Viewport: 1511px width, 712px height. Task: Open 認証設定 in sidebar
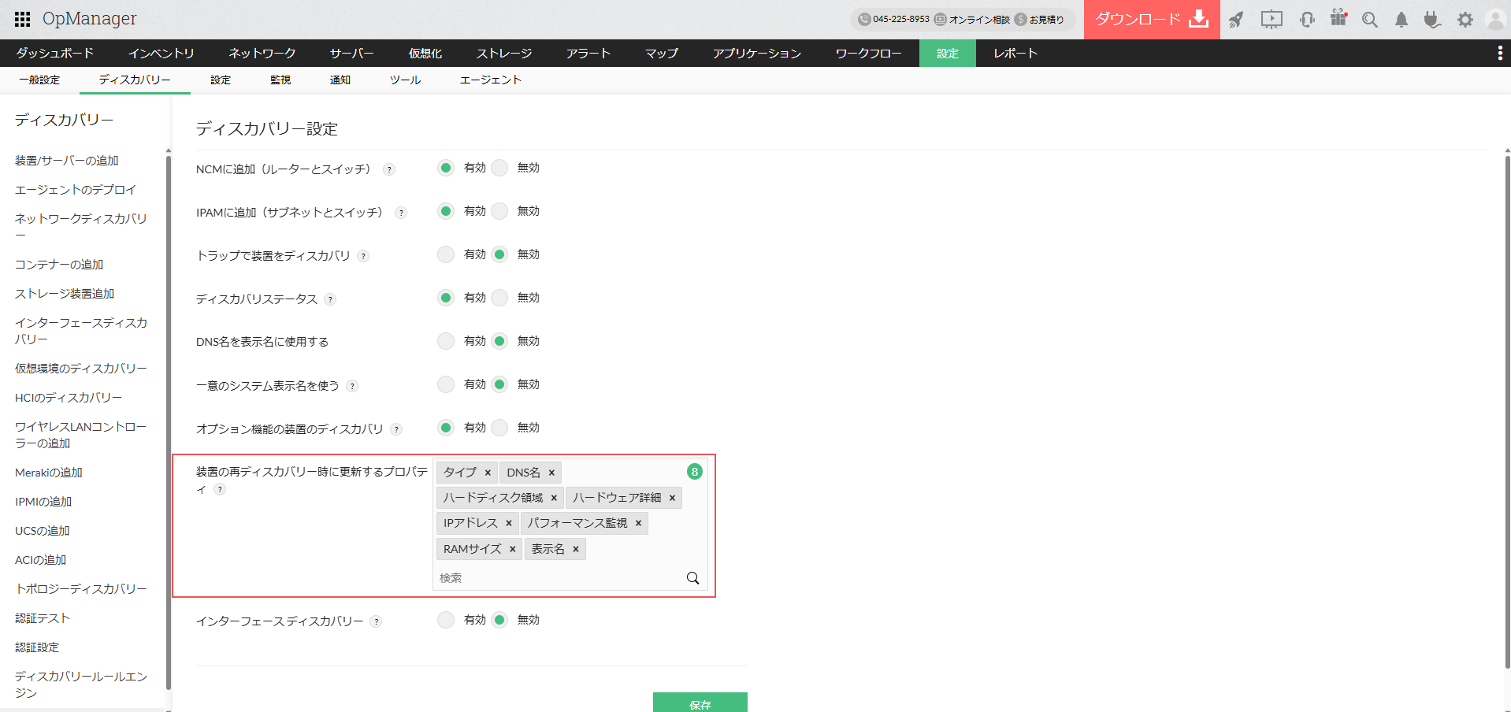(x=37, y=647)
